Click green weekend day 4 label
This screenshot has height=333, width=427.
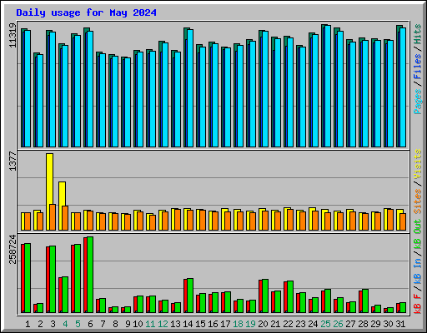(65, 324)
